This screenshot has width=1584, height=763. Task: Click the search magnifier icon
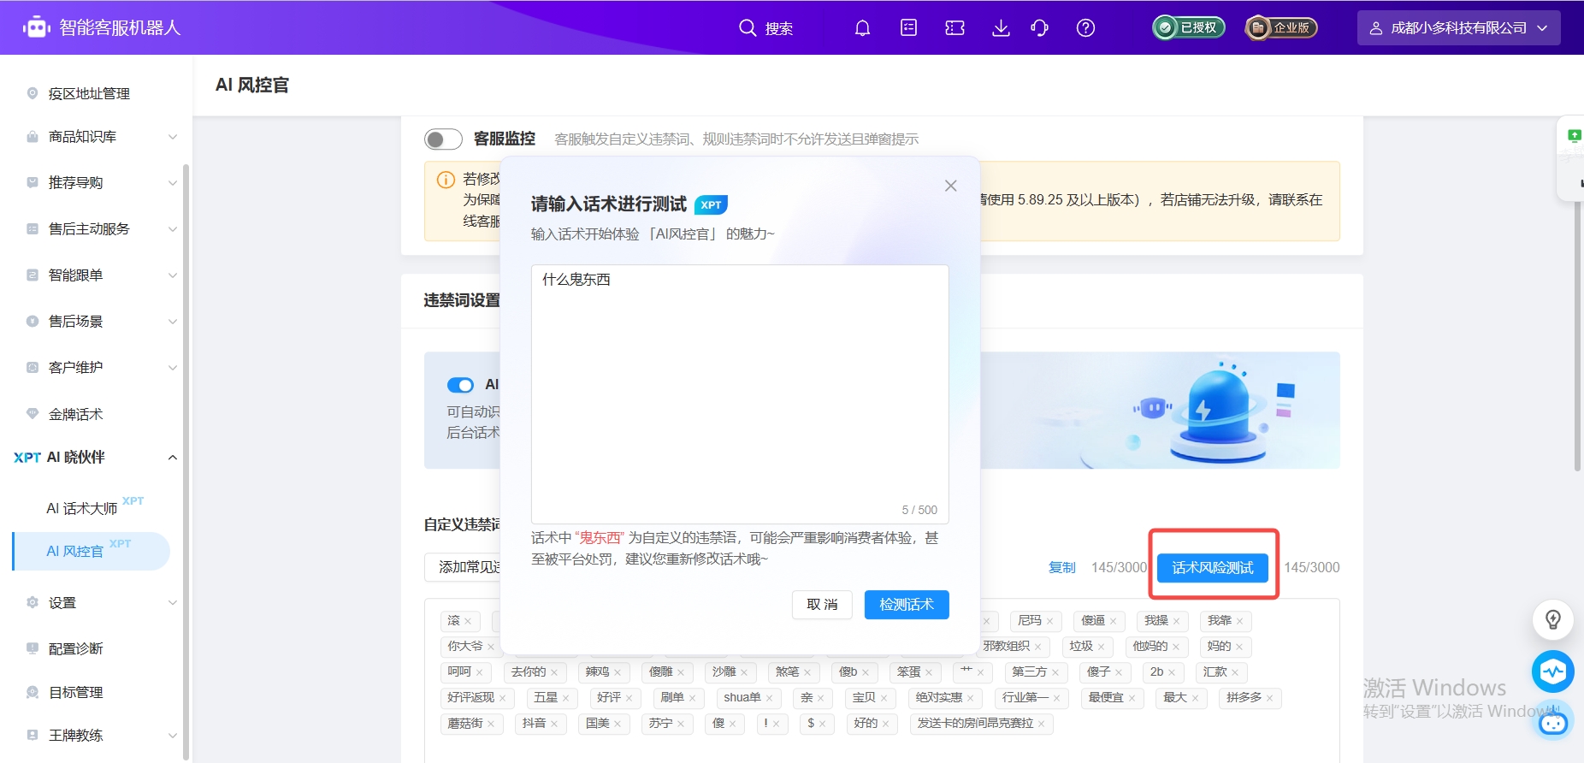(748, 28)
